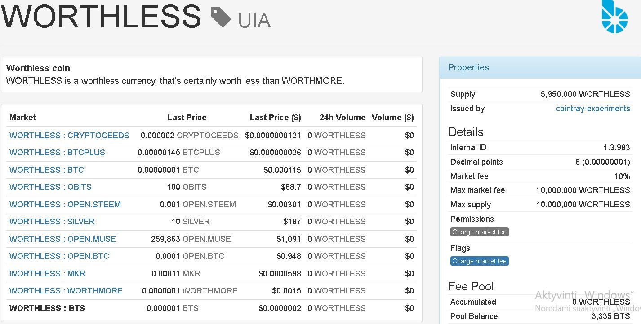Click Decimal points value 8 (0.00000001)
Viewport: 641px width, 324px height.
tap(603, 162)
